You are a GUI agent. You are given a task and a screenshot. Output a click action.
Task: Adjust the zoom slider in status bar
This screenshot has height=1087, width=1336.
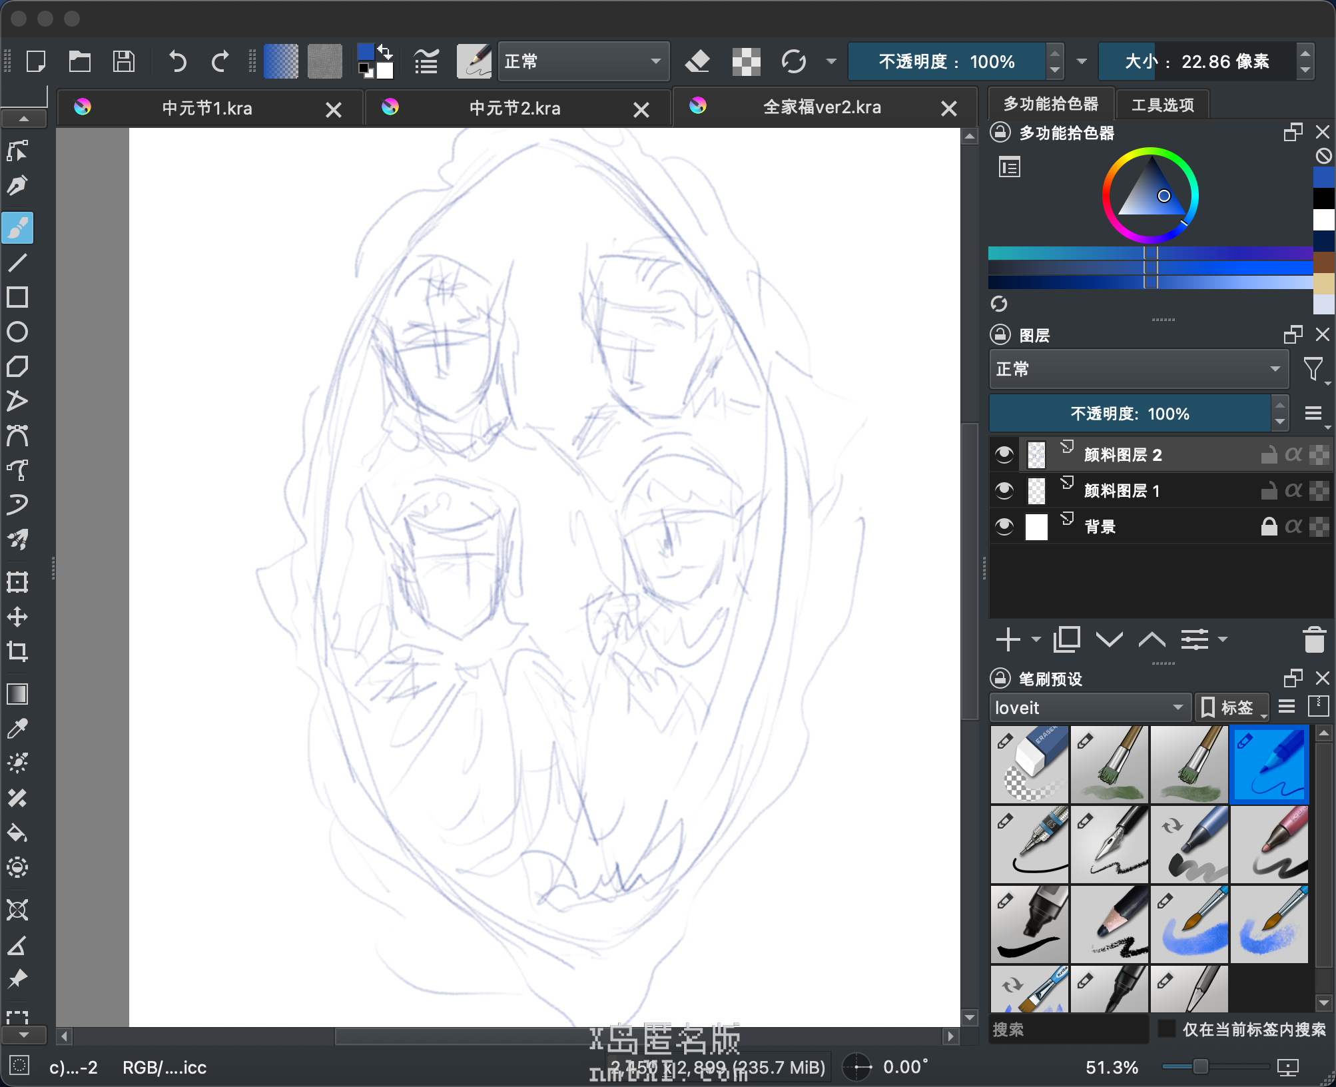coord(1200,1067)
